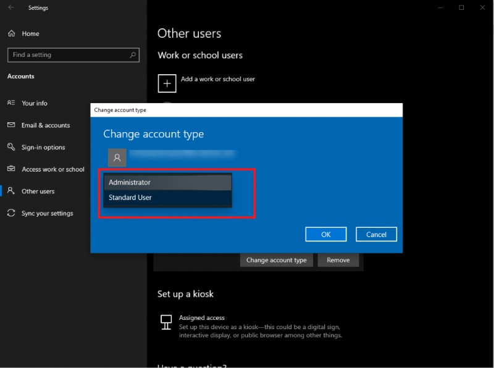Click the user avatar in the dialog
Viewport: 494px width, 368px height.
[x=117, y=157]
